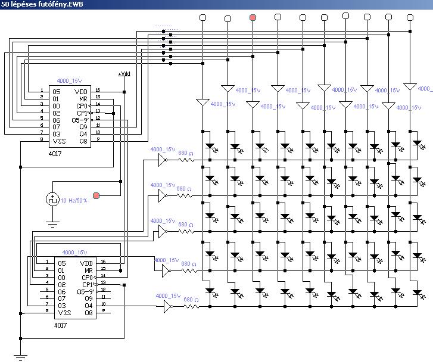Select the ground symbol at the bottom-left corner
The height and width of the screenshot is (364, 433).
(20, 358)
